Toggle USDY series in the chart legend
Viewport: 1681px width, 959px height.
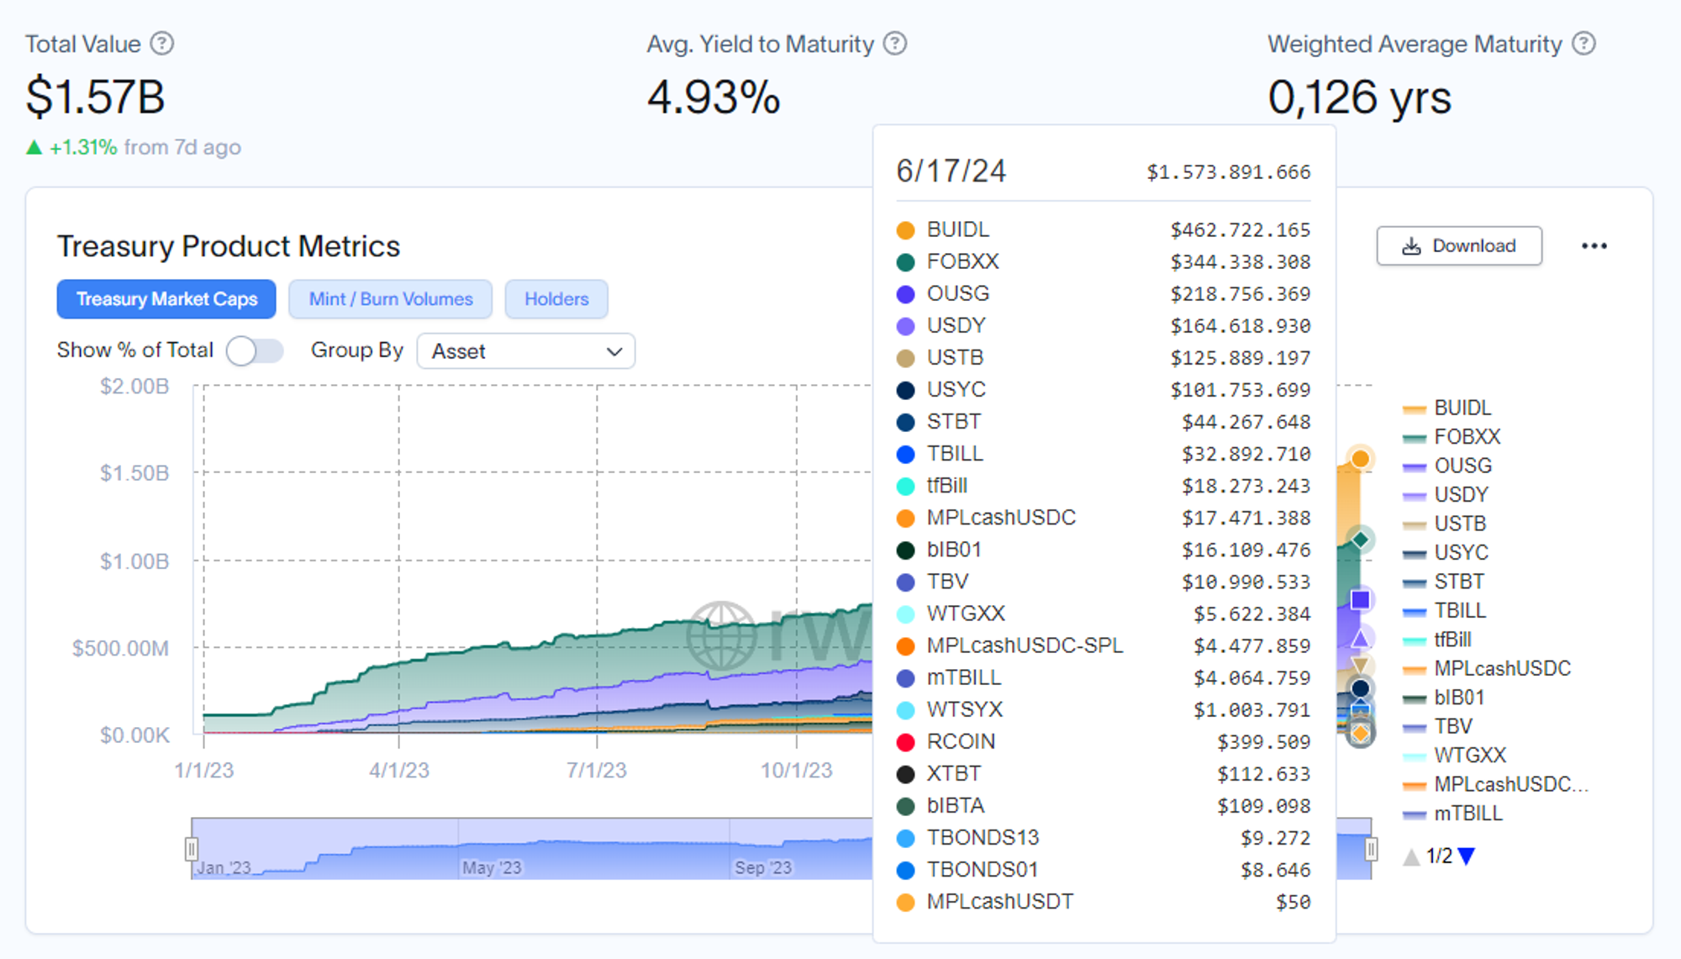(1446, 495)
